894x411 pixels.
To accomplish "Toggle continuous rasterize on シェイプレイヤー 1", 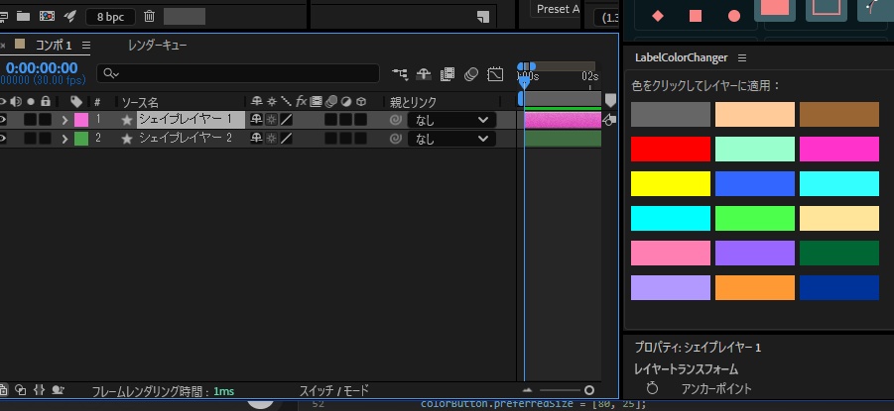I will (x=272, y=120).
